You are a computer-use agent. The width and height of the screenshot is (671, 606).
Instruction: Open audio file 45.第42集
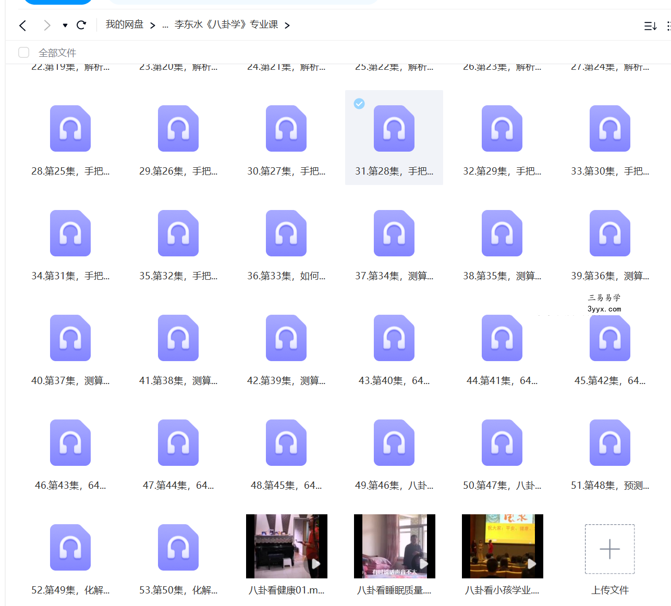(x=610, y=338)
